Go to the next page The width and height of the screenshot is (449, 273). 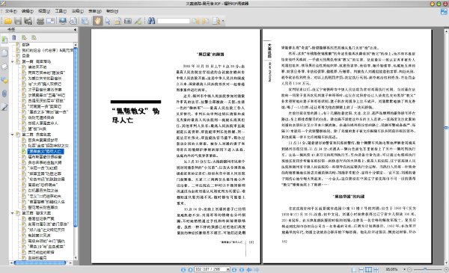pos(234,269)
